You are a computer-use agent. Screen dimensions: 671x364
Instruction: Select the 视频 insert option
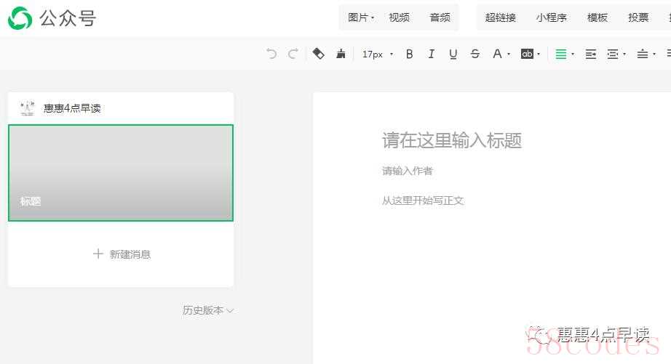click(x=399, y=17)
